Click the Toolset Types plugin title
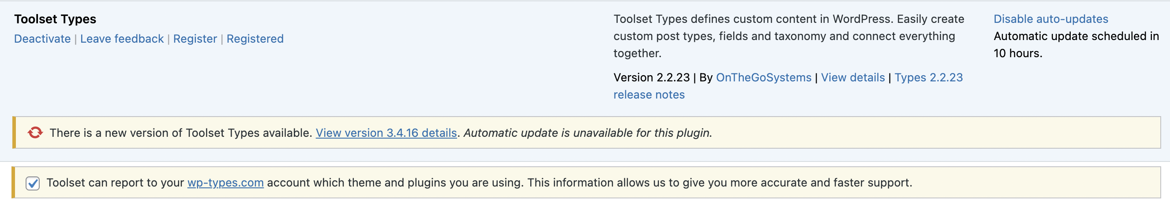Viewport: 1170px width, 205px height. (55, 19)
